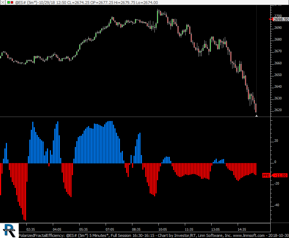Image resolution: width=289 pixels, height=238 pixels.
Task: Click the 2650 level on price scale
Action: click(x=278, y=75)
